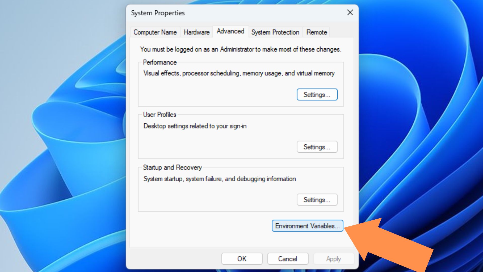This screenshot has height=272, width=483.
Task: Access Windows desktop wallpaper area
Action: (x=66, y=133)
